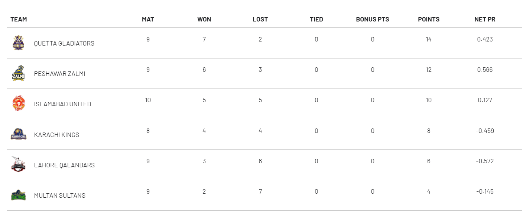Click the Quetta Gladiators team logo
This screenshot has width=526, height=214.
tap(18, 43)
